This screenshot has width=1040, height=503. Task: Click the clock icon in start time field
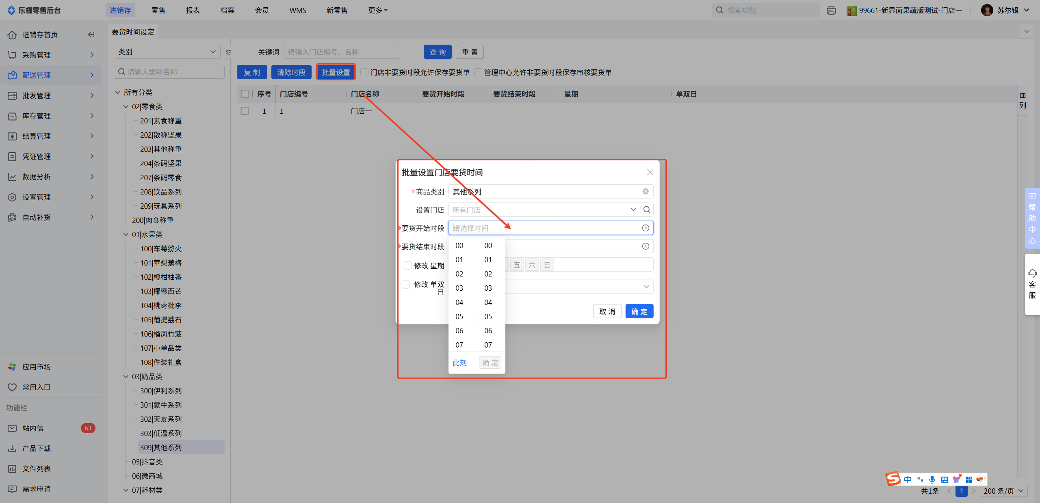pos(645,228)
